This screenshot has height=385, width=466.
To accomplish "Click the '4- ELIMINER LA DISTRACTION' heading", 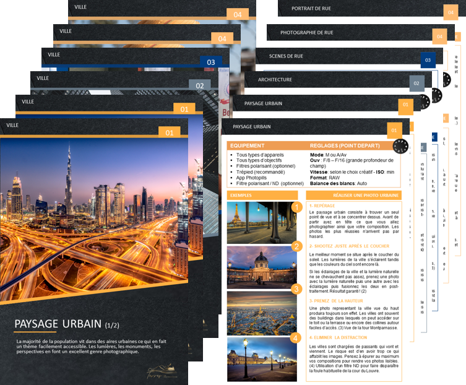I will (338, 338).
